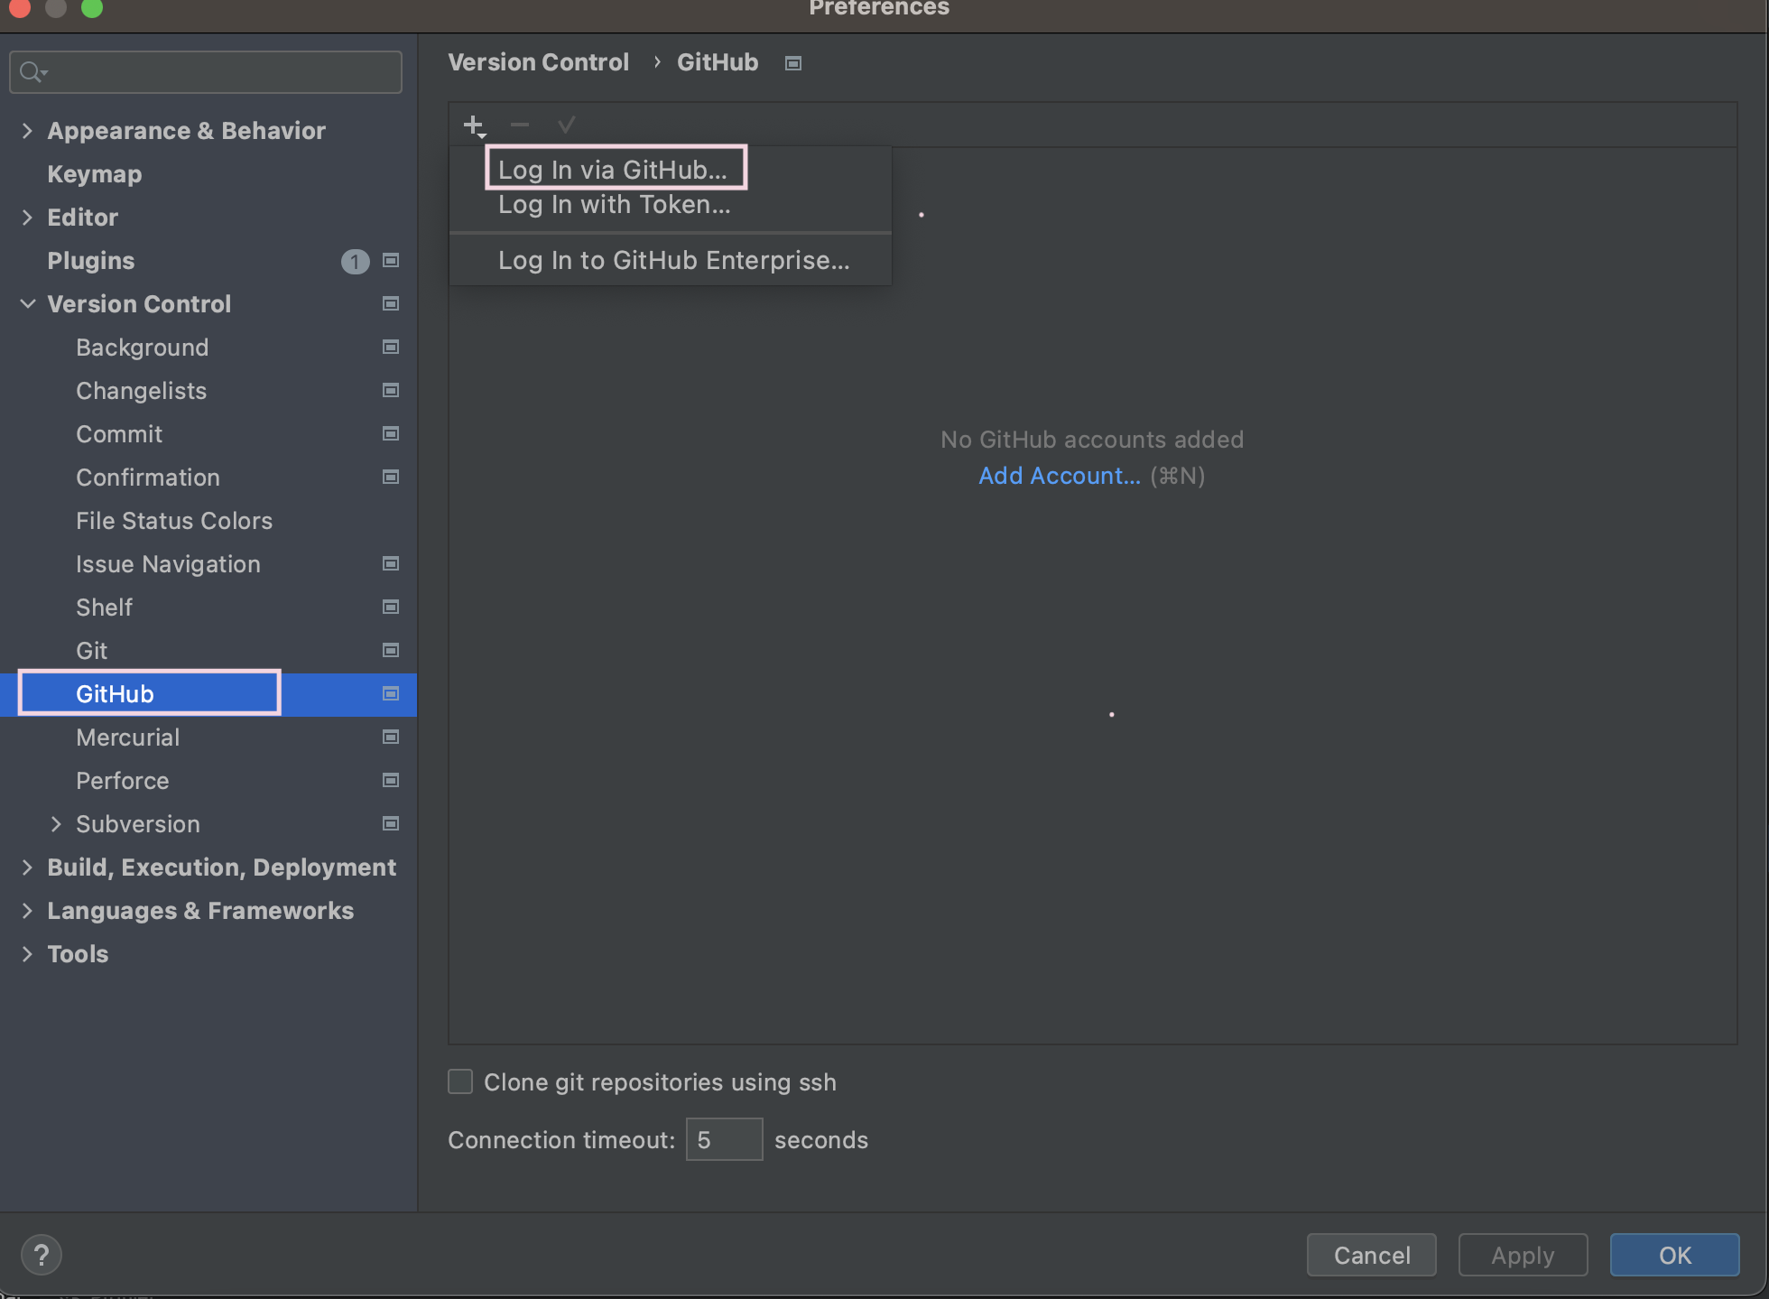
Task: Expand the Tools section
Action: pos(27,954)
